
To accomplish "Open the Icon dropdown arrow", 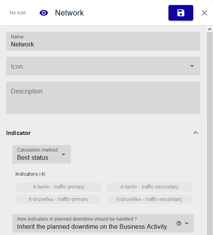I will [x=192, y=66].
